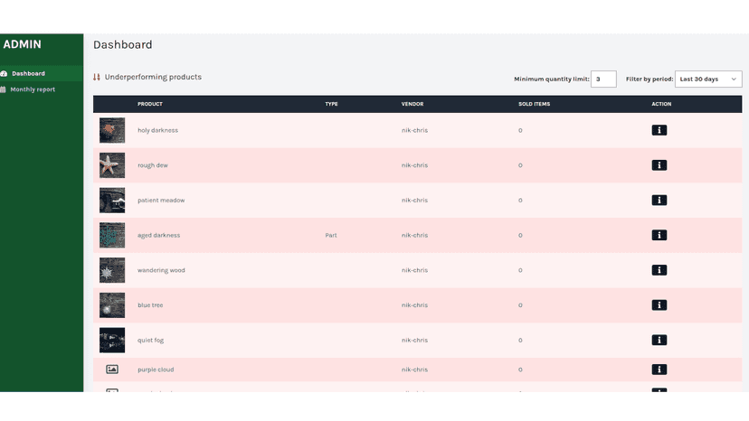Select the 'blue tree' product name
This screenshot has height=421, width=749.
(150, 305)
